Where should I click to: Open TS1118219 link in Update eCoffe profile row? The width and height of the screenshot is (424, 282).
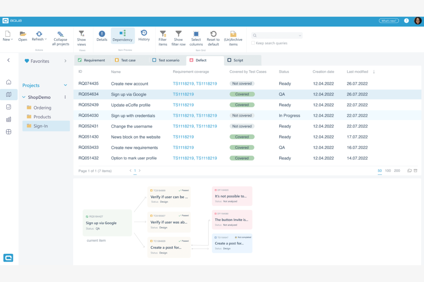(183, 105)
